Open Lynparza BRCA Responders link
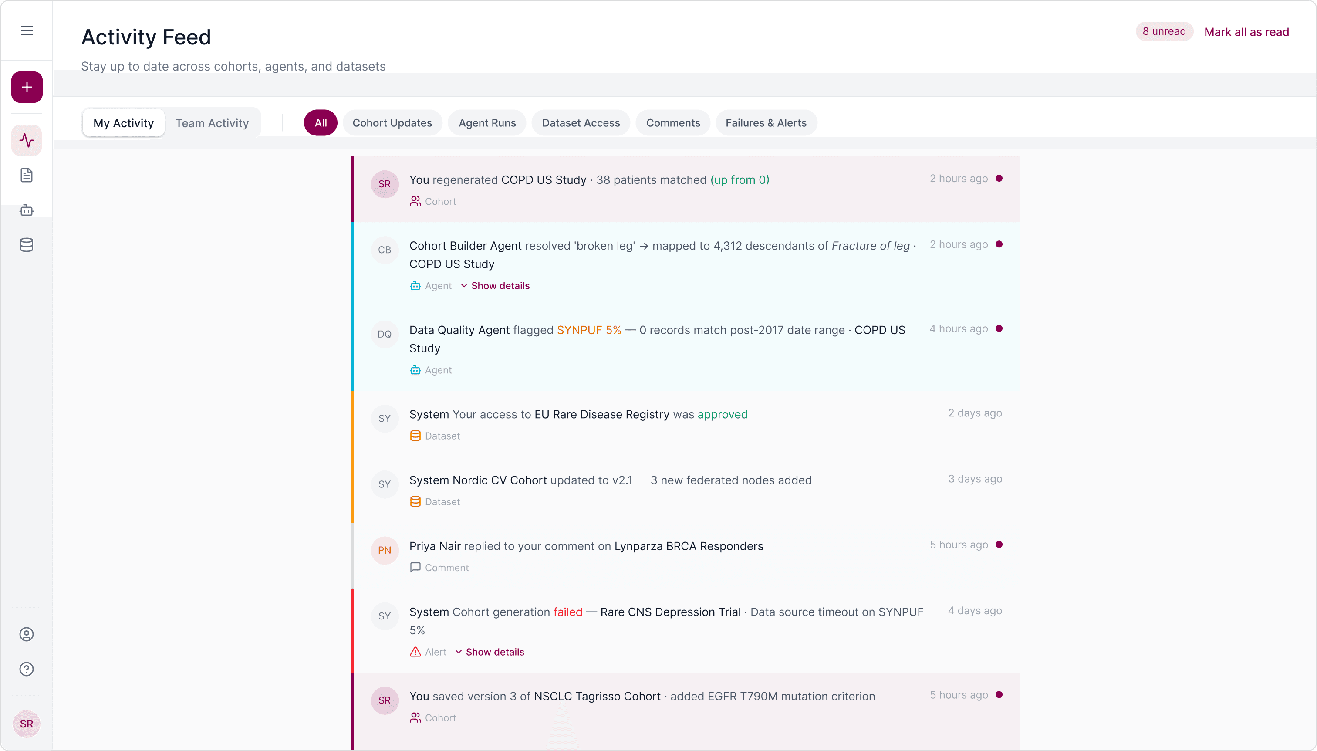The image size is (1317, 751). [689, 546]
